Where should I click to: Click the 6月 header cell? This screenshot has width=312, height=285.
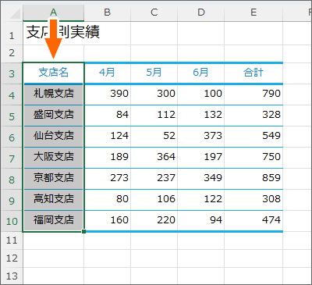(201, 73)
